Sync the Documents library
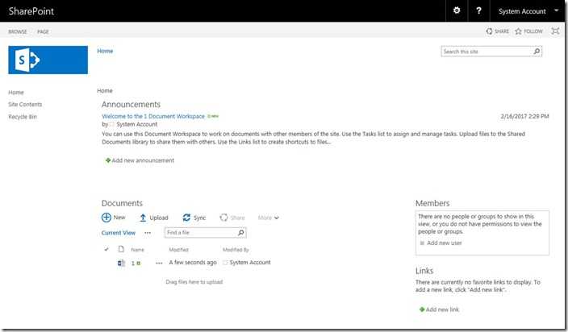The height and width of the screenshot is (332, 568). 194,218
